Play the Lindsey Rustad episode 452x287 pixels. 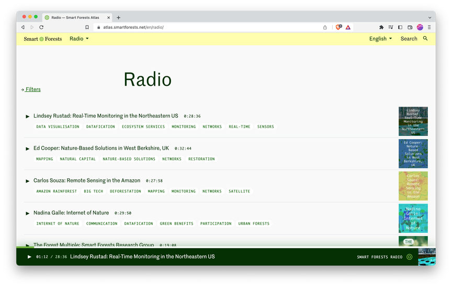pyautogui.click(x=28, y=117)
